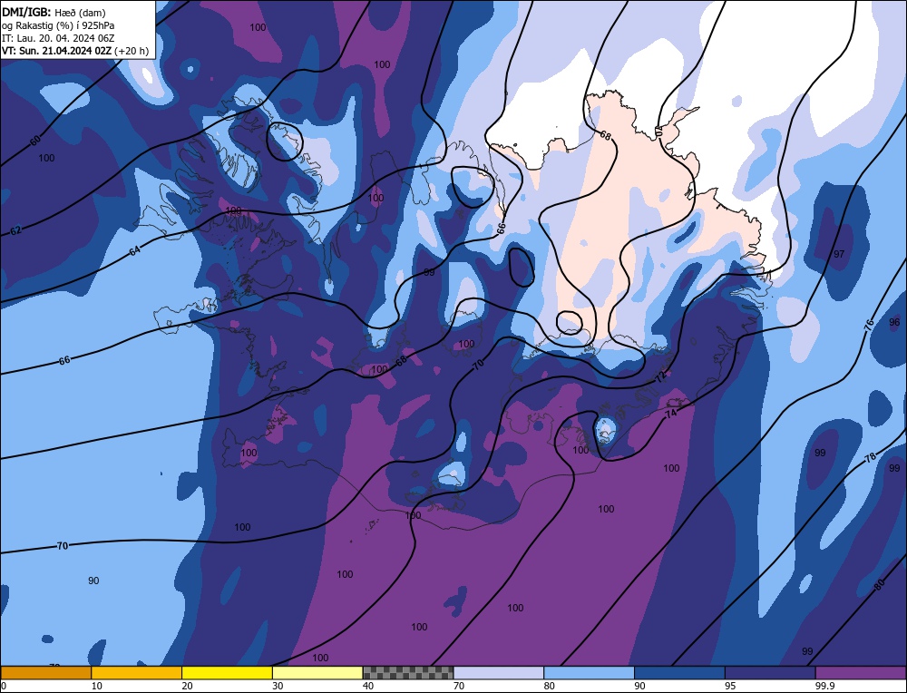Image resolution: width=907 pixels, height=693 pixels.
Task: Click the checkered gray 40–70 legend swatch
Action: click(408, 672)
